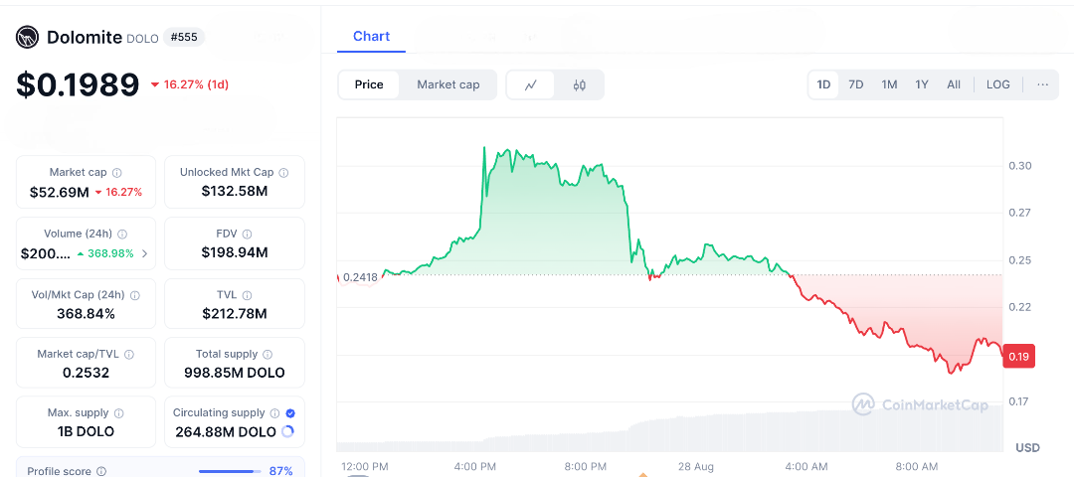Switch to line chart view icon
Image resolution: width=1074 pixels, height=477 pixels.
(x=531, y=84)
